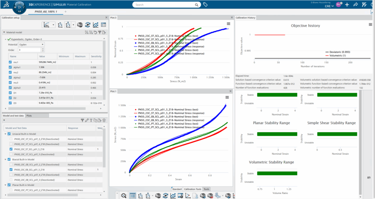Open the line chart icon in setup toolbar
Image resolution: width=375 pixels, height=199 pixels.
point(96,25)
